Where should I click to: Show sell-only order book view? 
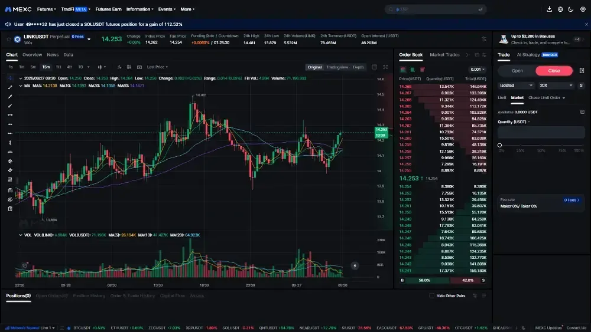(x=423, y=70)
